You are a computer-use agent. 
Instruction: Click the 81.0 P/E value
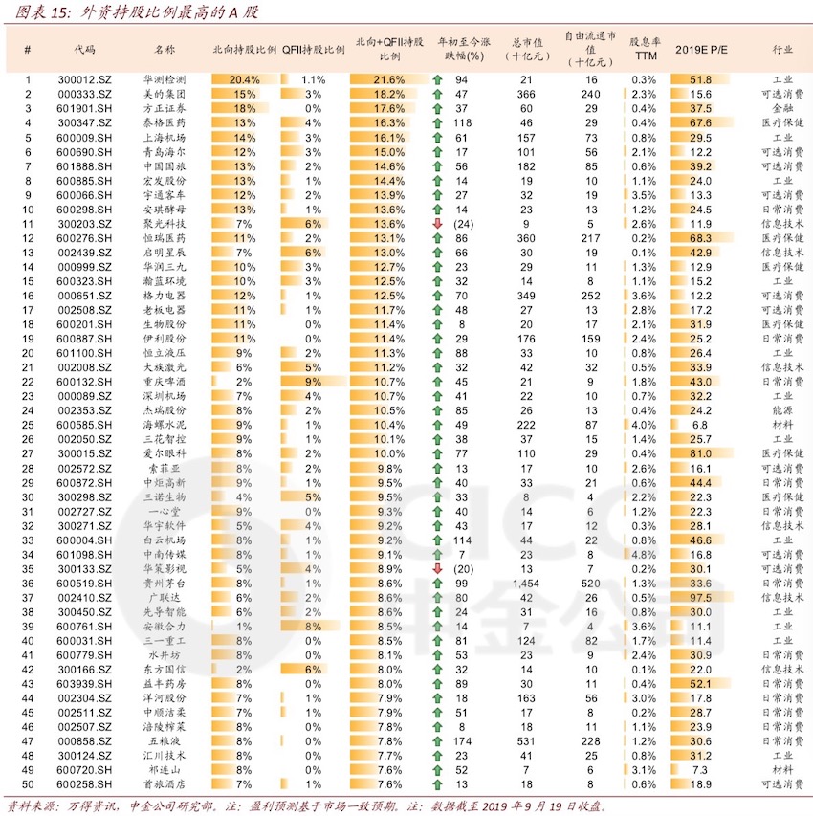coord(700,453)
